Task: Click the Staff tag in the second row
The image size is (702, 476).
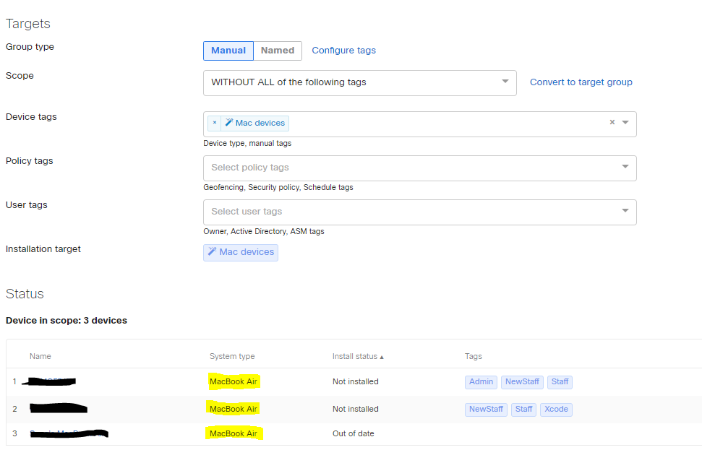Action: 523,409
